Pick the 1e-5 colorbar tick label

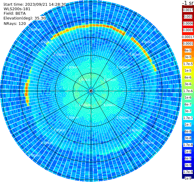(x=188, y=70)
